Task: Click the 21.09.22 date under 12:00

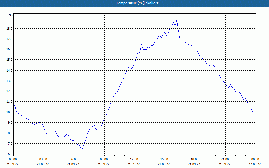Action: (x=133, y=164)
